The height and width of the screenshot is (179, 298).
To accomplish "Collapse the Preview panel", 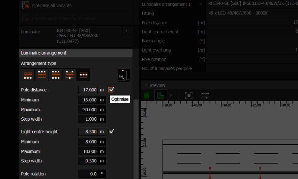I will [146, 85].
